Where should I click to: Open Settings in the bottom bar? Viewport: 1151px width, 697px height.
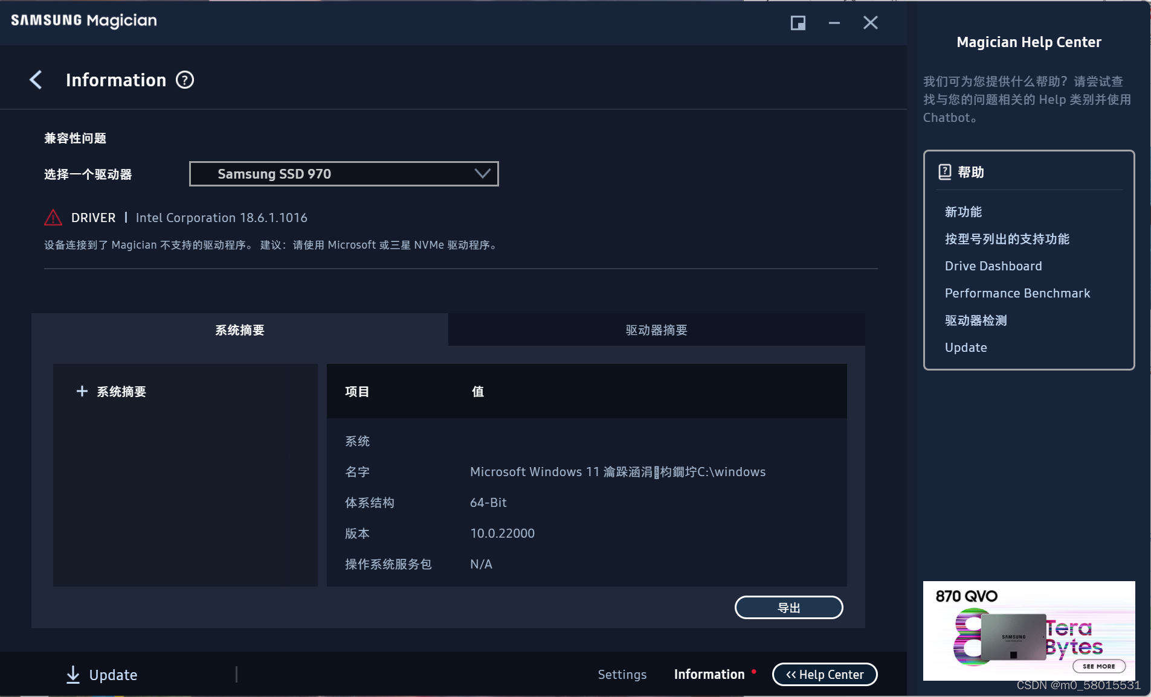(622, 675)
